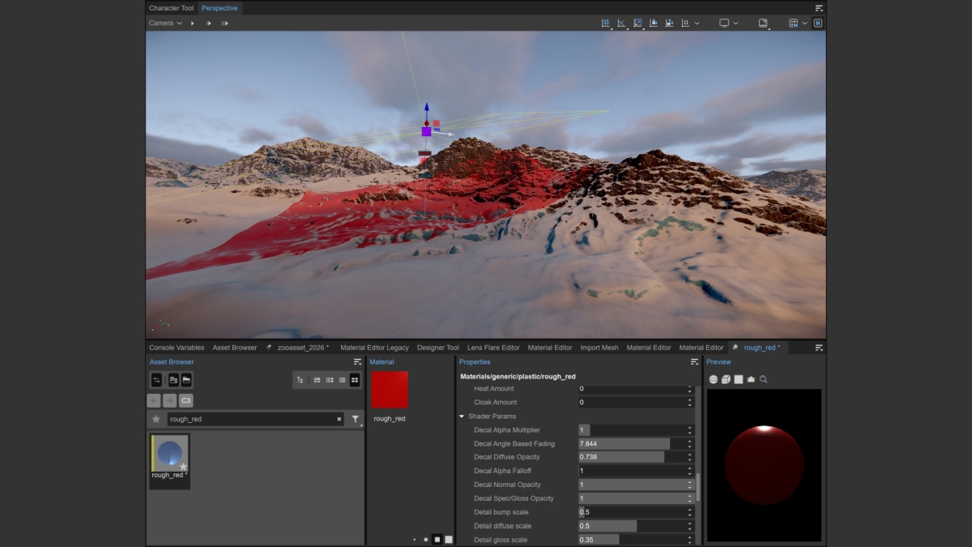Toggle the favorites star beside the search field
Screen dimensions: 972x547
156,418
